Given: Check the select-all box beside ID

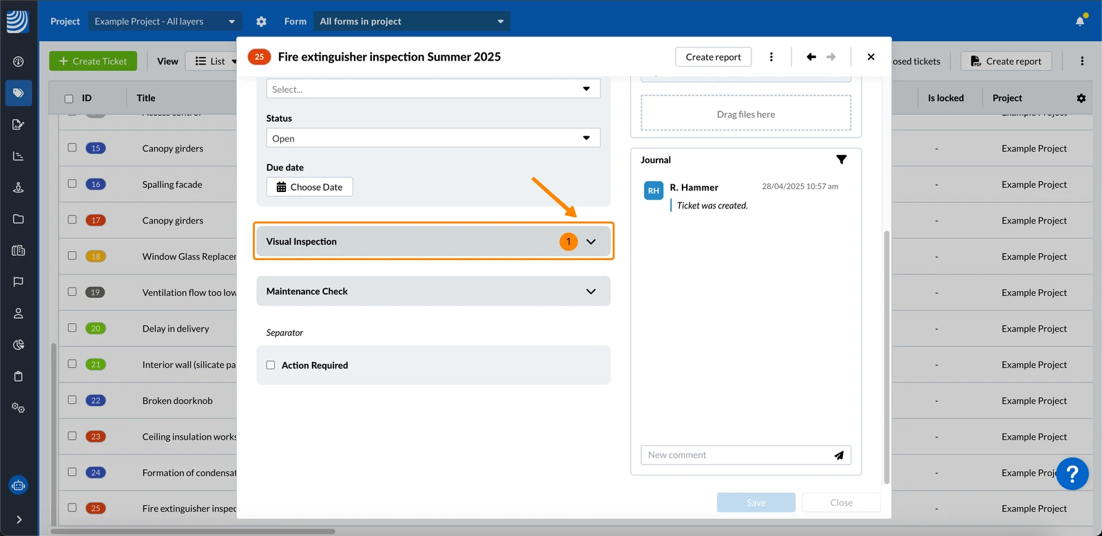Looking at the screenshot, I should (69, 98).
